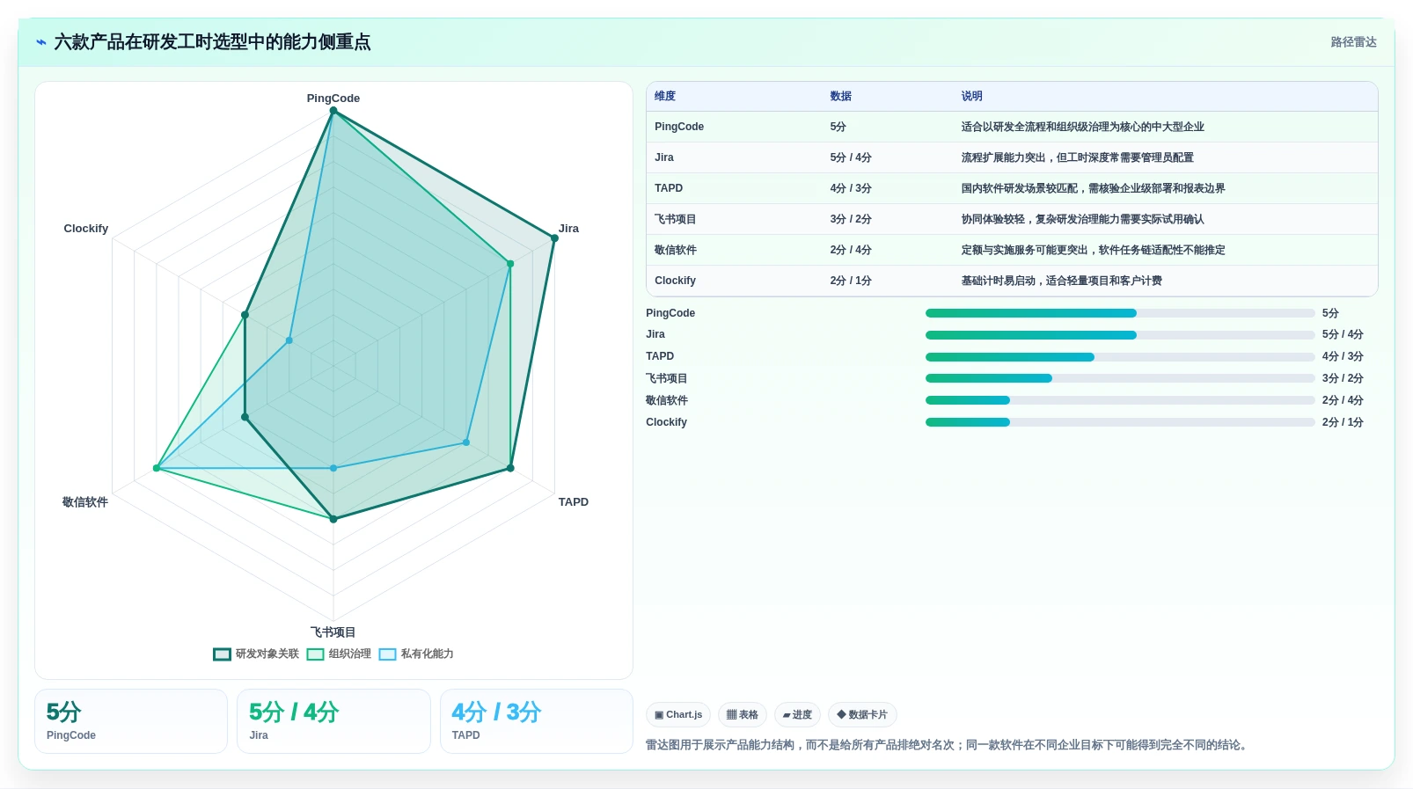
Task: Click the 维度 column header
Action: click(x=665, y=96)
